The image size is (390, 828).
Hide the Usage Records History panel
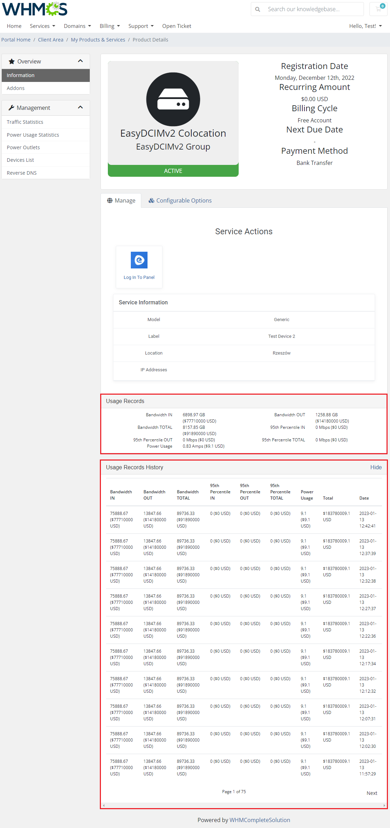[376, 467]
